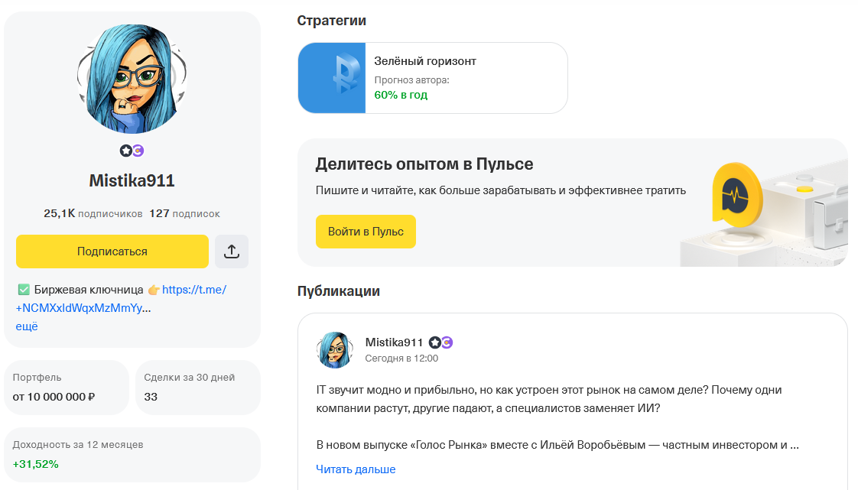858x490 pixels.
Task: Click the Подписаться button
Action: click(x=112, y=251)
